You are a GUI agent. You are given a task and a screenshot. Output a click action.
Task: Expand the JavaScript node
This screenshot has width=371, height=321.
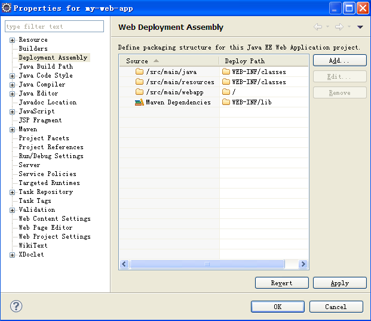[x=12, y=112]
